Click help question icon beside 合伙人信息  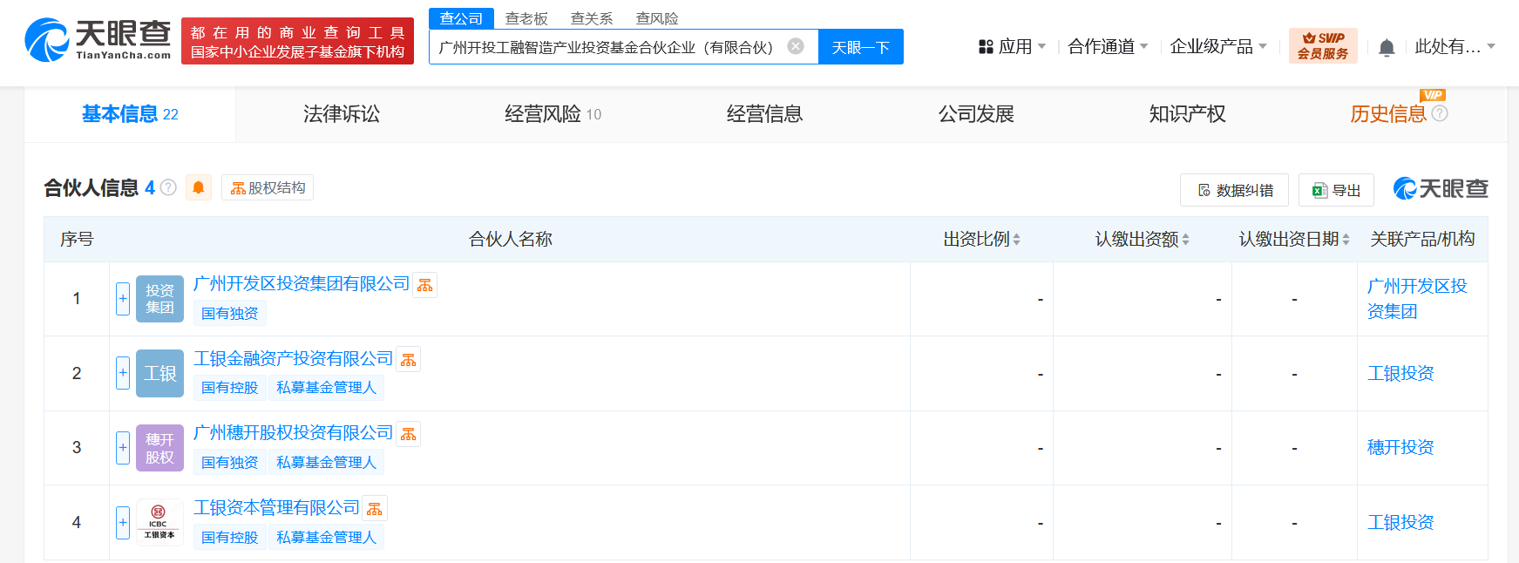[169, 187]
